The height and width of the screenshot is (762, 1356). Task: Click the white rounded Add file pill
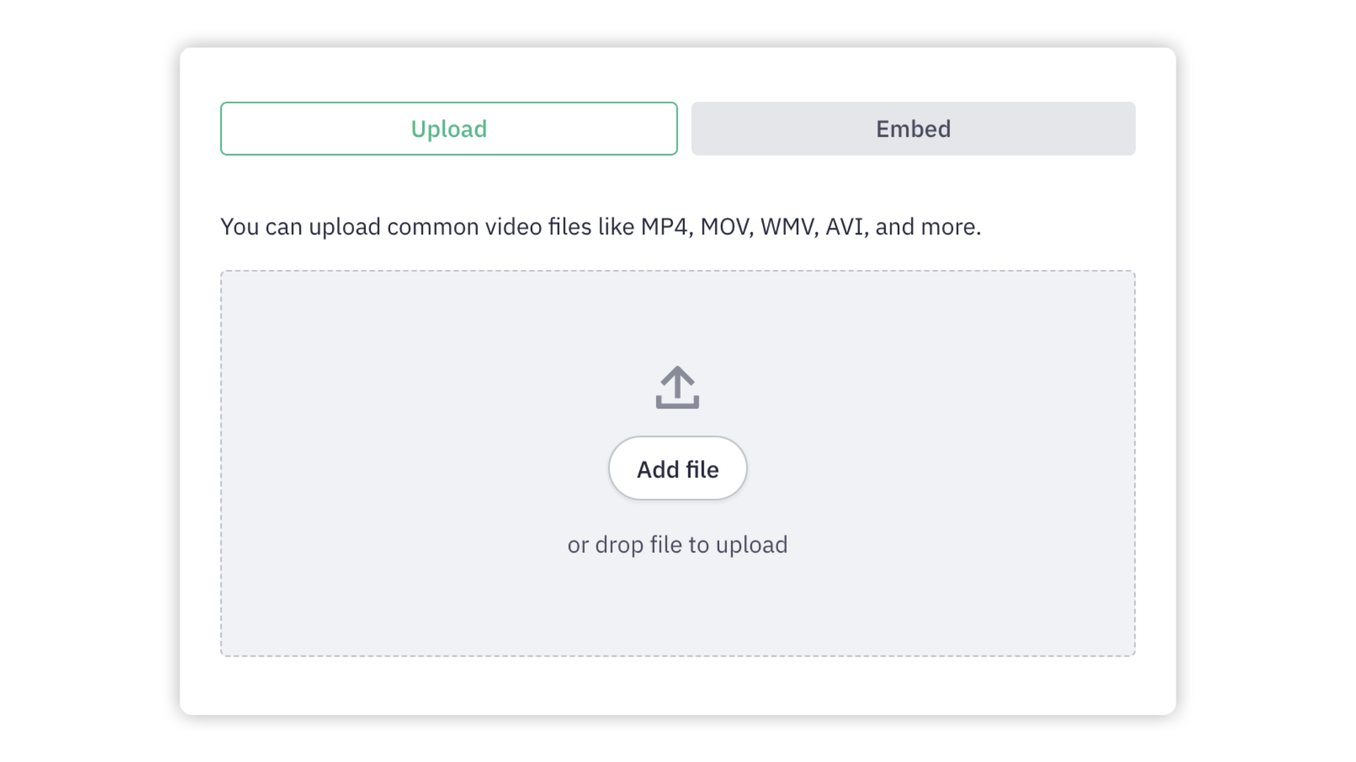[677, 468]
